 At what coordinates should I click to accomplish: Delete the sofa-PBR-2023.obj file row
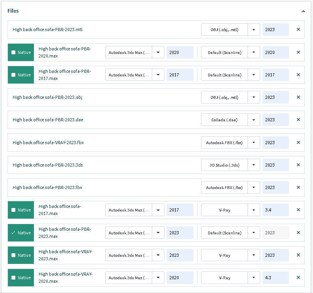pyautogui.click(x=298, y=97)
